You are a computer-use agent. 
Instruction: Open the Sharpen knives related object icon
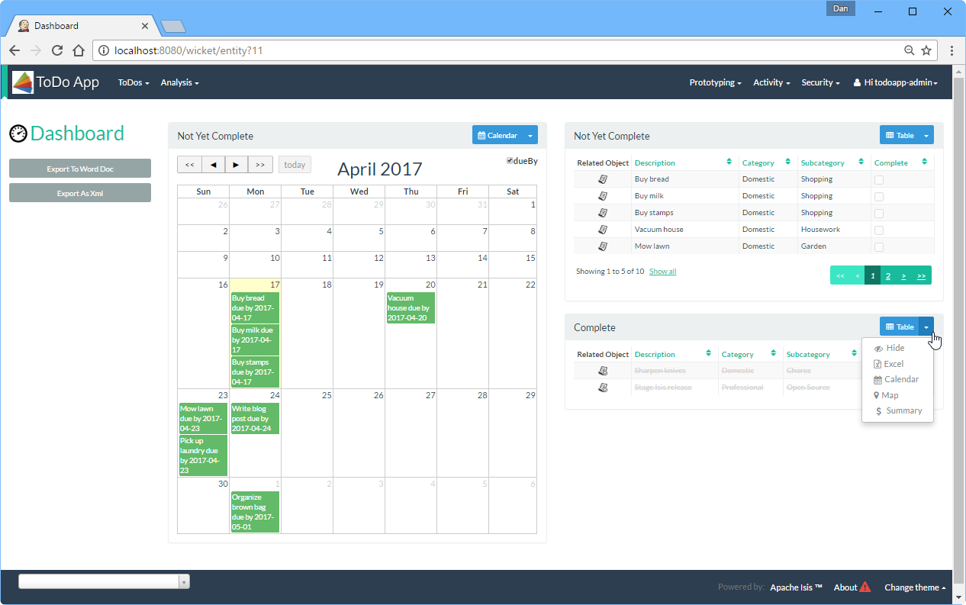pos(603,371)
